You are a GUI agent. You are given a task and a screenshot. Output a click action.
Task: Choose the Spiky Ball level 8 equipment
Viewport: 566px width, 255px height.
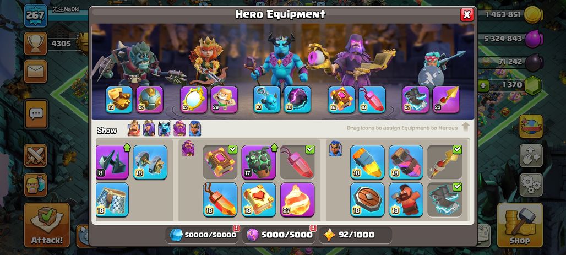112,162
